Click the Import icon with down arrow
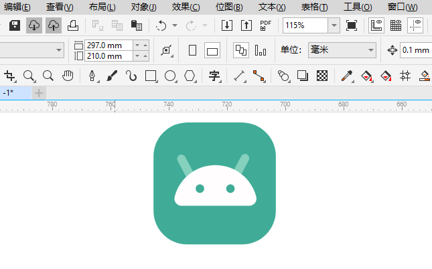 coord(227,25)
